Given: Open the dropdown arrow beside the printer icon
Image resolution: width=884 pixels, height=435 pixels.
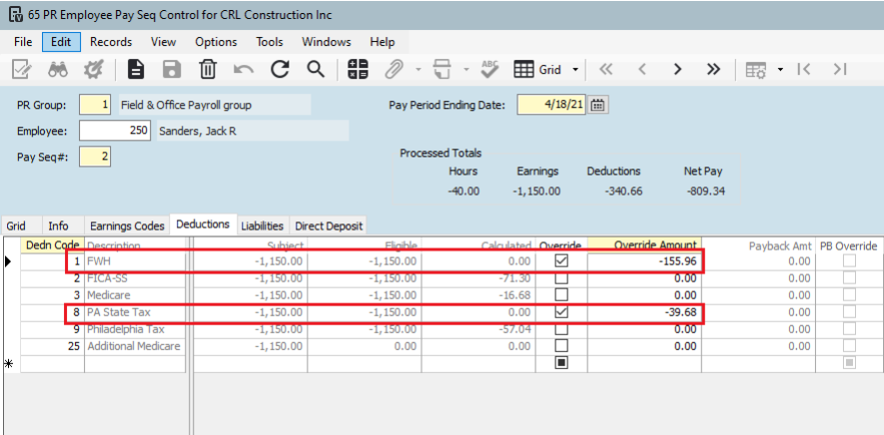Looking at the screenshot, I should point(466,70).
